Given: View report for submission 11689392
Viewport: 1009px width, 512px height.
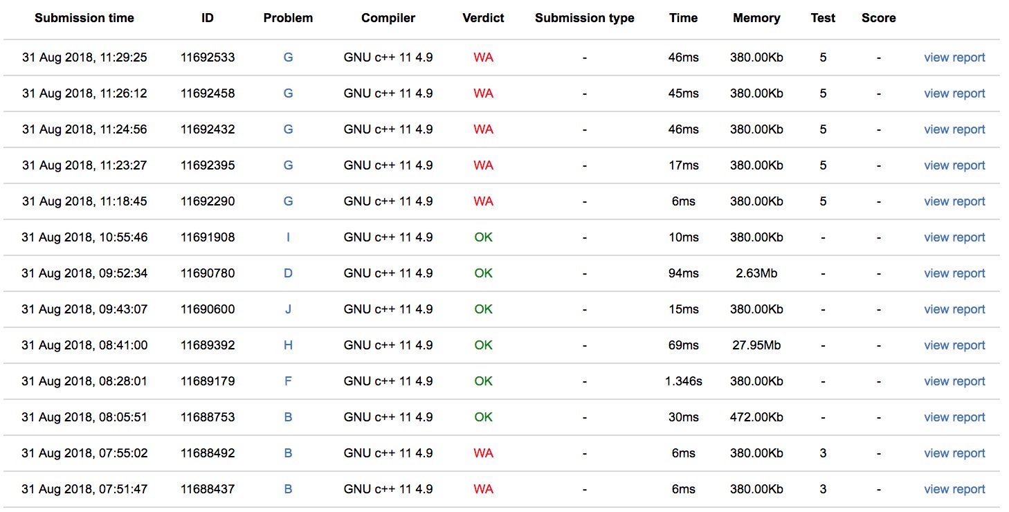Looking at the screenshot, I should [954, 345].
